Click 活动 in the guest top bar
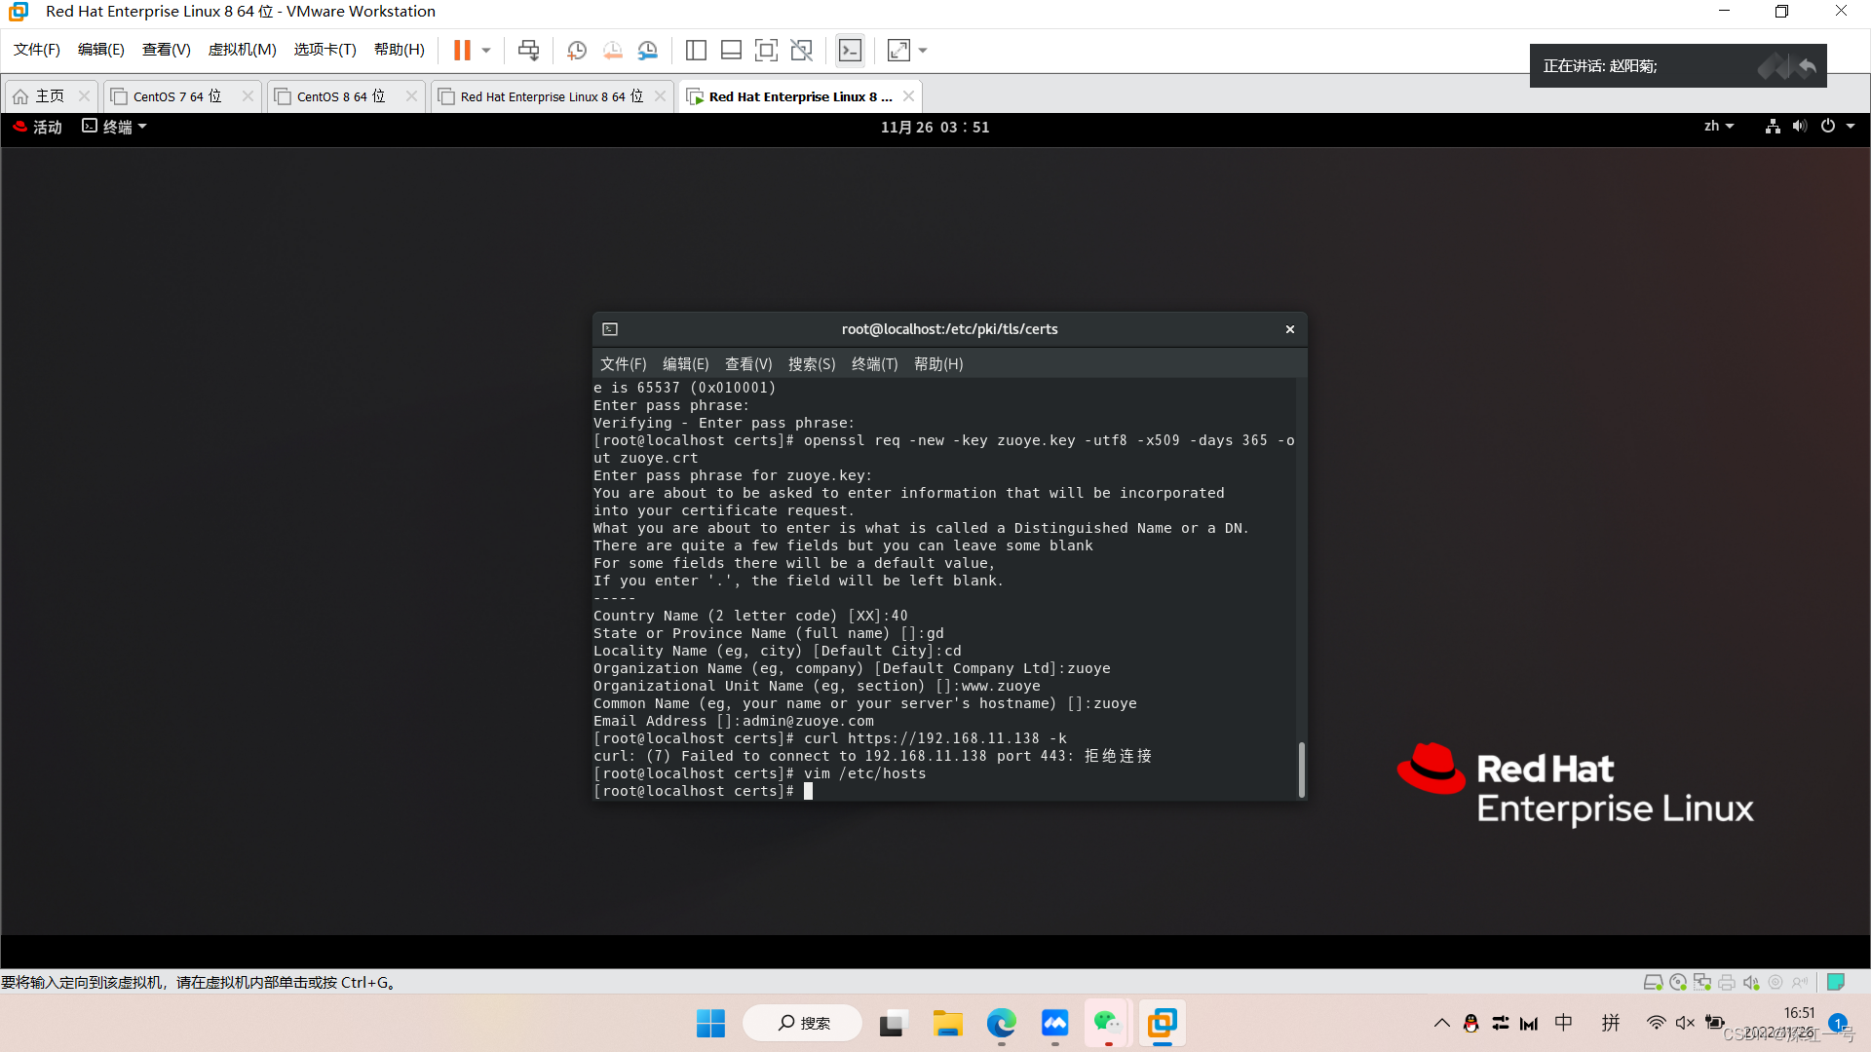 (x=46, y=127)
